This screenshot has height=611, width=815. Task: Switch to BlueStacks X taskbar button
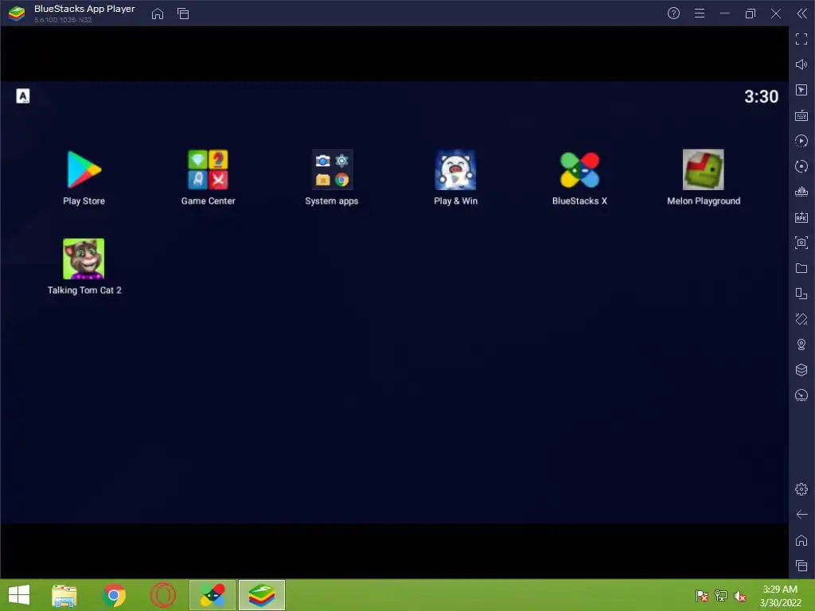[213, 595]
